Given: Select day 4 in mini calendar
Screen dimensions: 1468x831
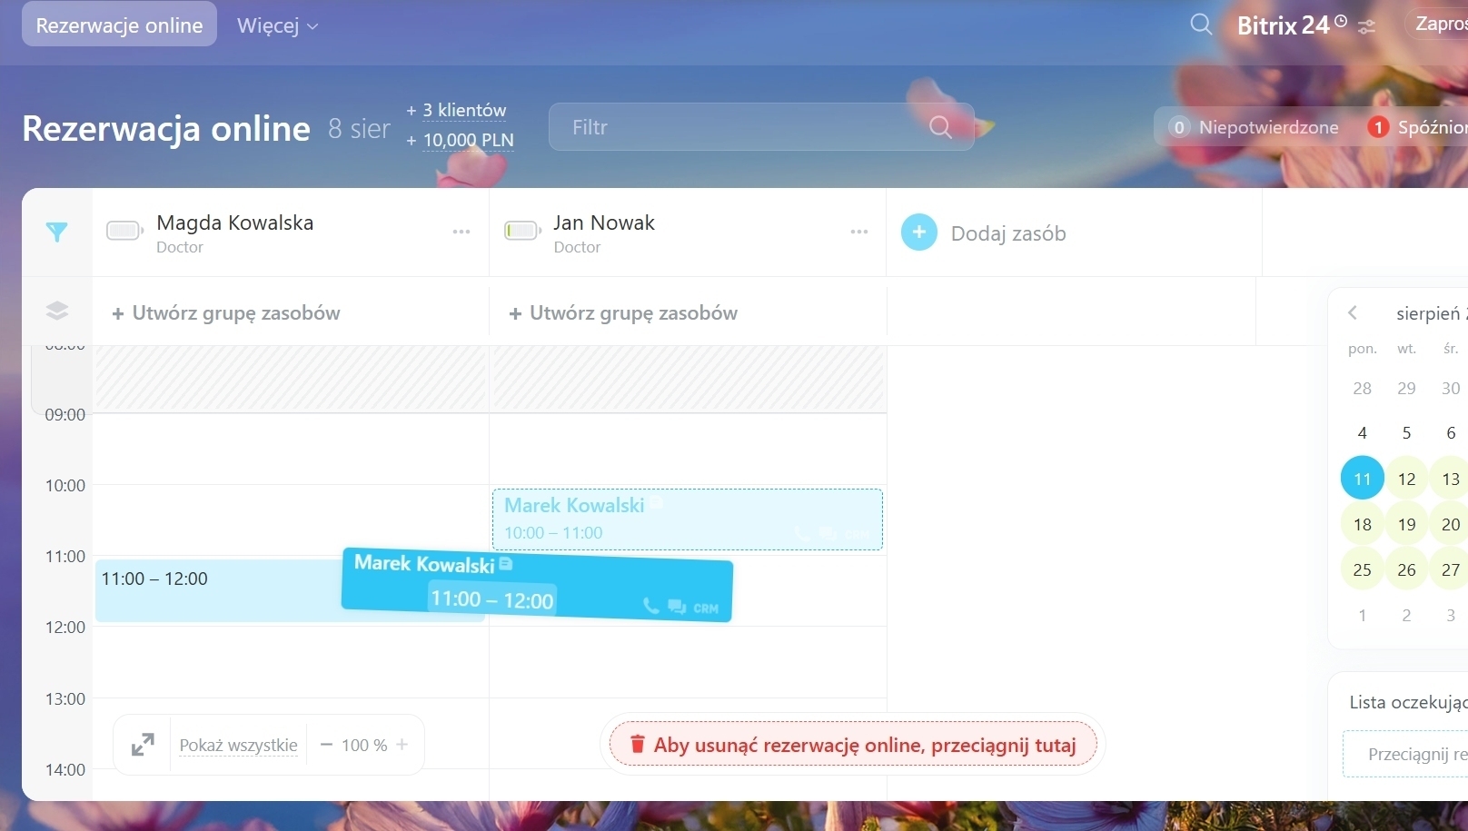Looking at the screenshot, I should [x=1363, y=433].
